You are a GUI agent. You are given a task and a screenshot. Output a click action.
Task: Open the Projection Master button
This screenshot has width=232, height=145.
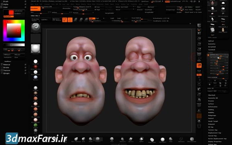coord(36,20)
